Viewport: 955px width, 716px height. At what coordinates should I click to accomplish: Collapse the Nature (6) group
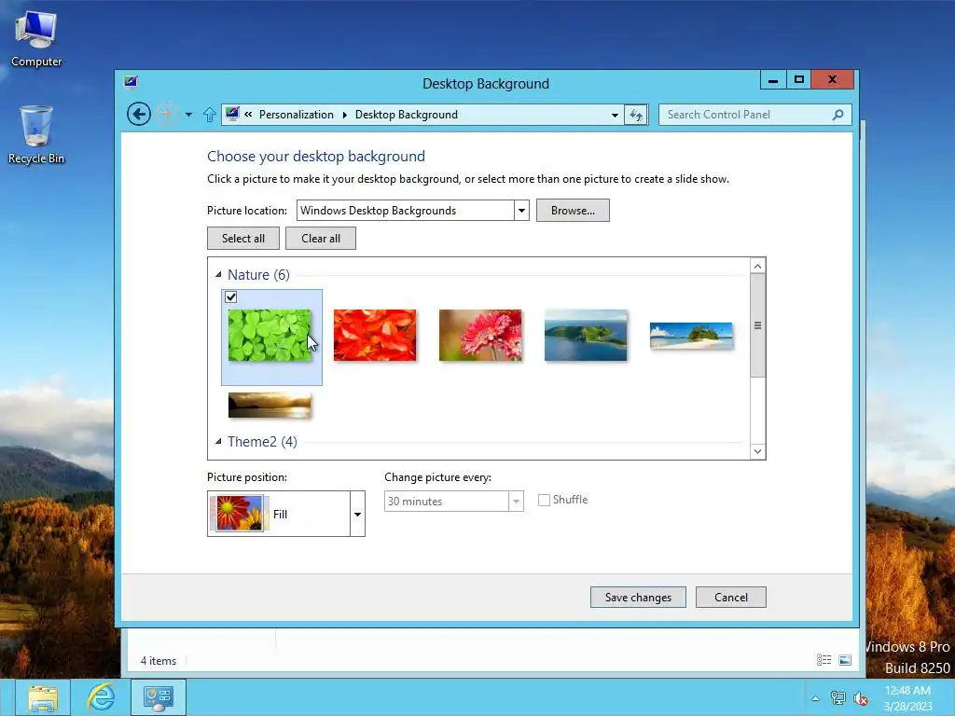[x=218, y=275]
